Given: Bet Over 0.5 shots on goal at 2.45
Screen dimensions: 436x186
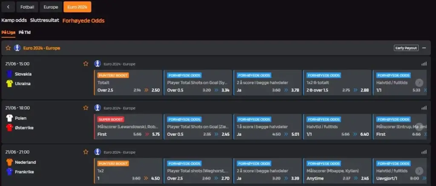Looking at the screenshot, I should (198, 126).
